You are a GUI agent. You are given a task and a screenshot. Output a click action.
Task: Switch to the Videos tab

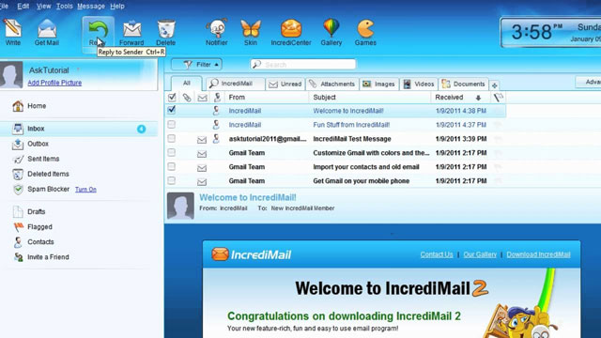coord(419,84)
